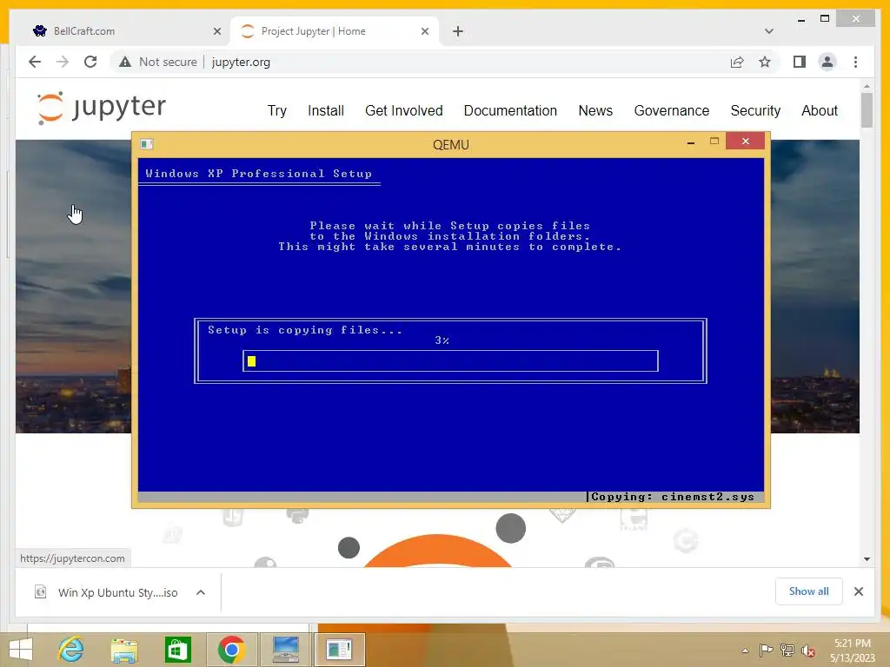Show hidden system tray icons

[x=745, y=650]
